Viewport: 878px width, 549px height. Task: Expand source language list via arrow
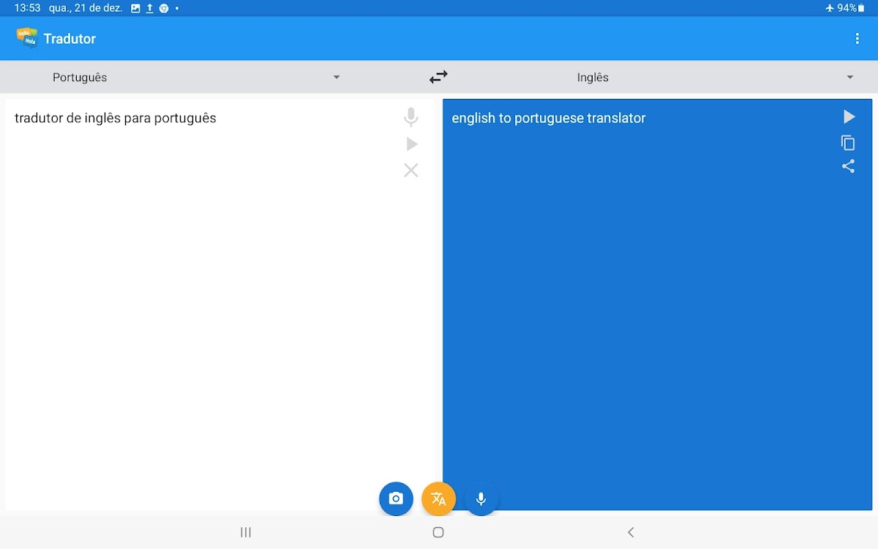tap(337, 78)
